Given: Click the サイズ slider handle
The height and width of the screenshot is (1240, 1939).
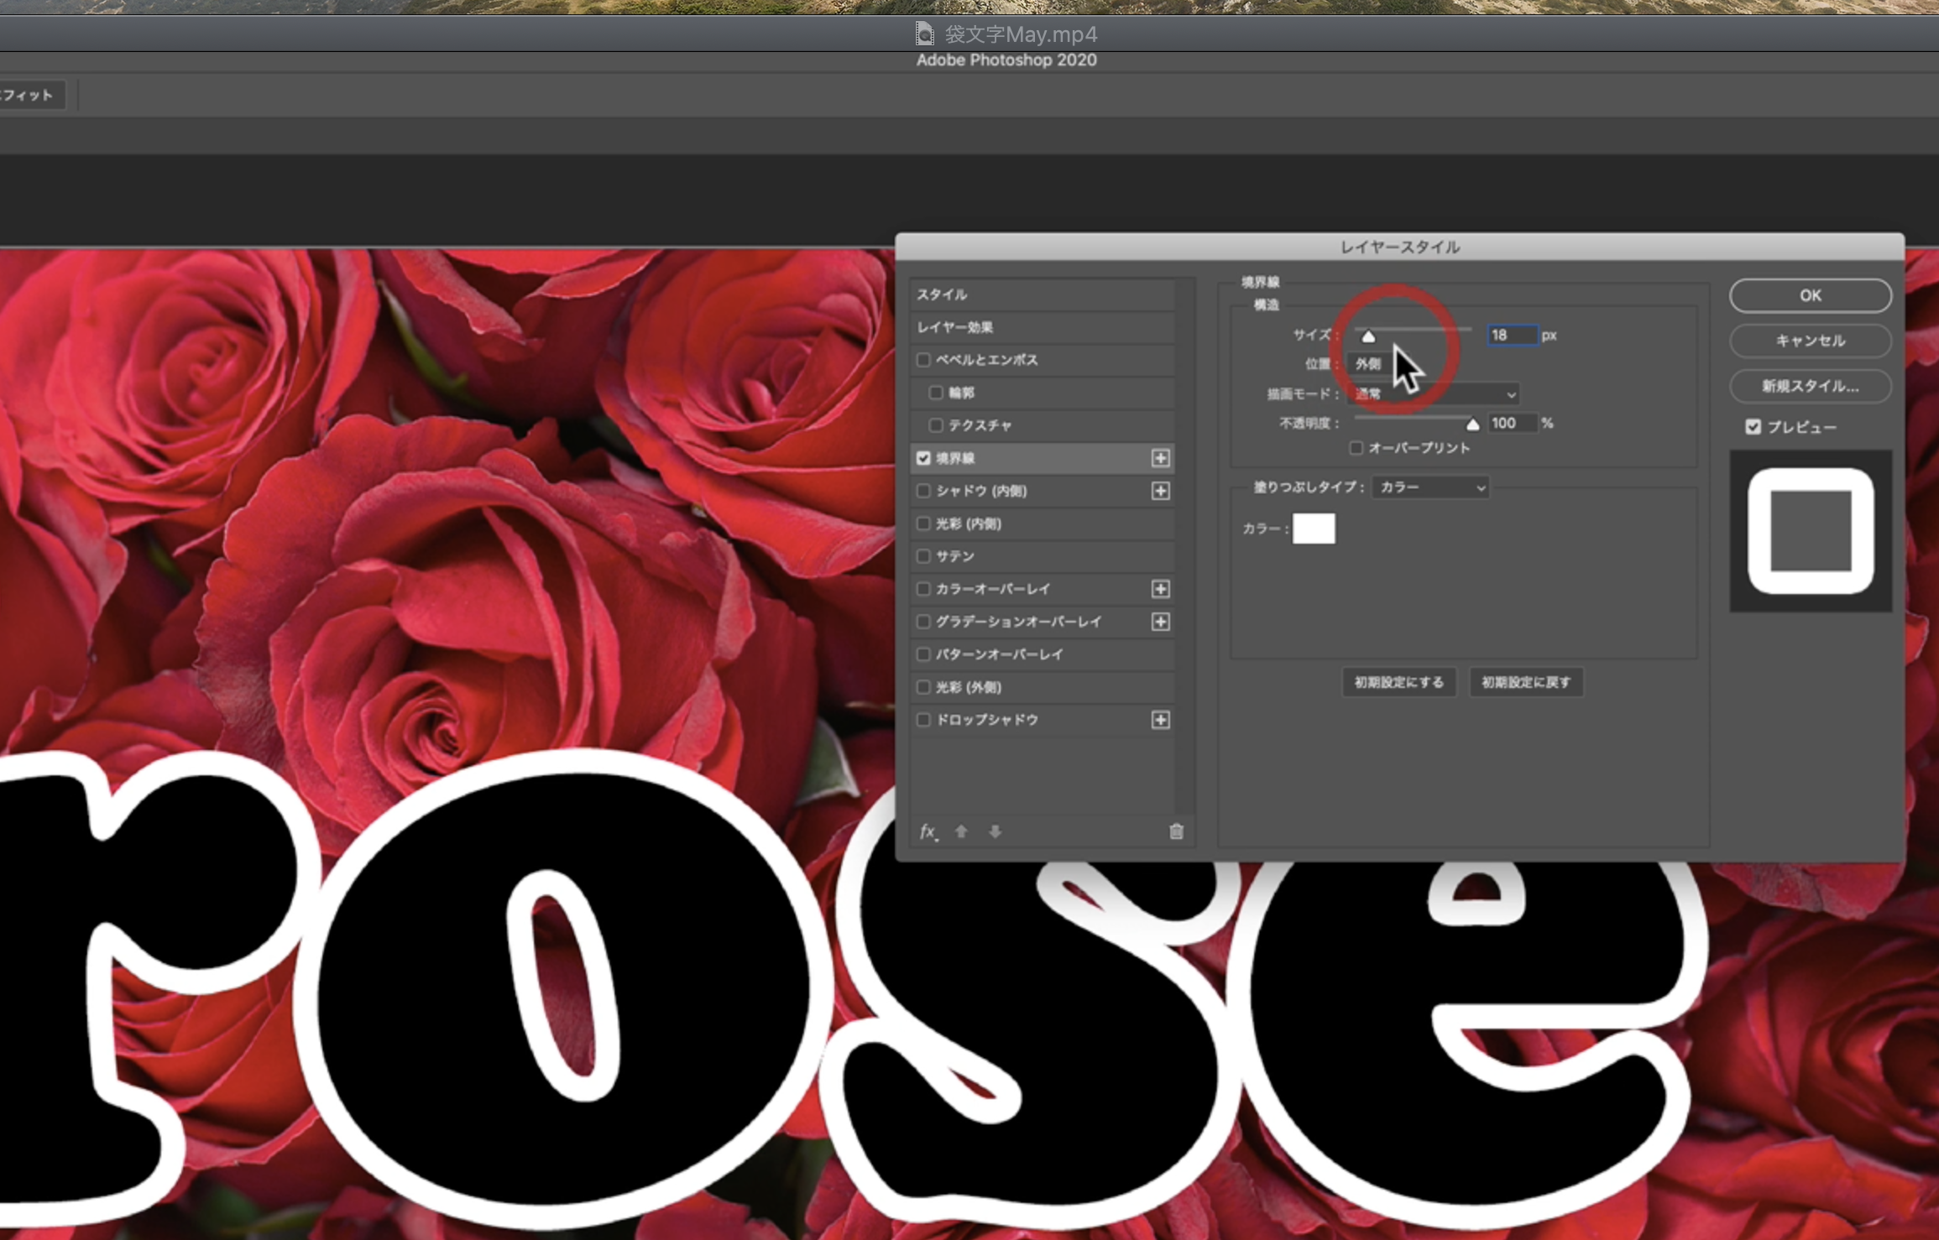Looking at the screenshot, I should [1368, 336].
